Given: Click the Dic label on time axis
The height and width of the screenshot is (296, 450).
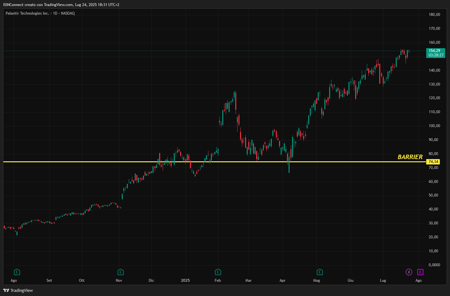Looking at the screenshot, I should [151, 280].
